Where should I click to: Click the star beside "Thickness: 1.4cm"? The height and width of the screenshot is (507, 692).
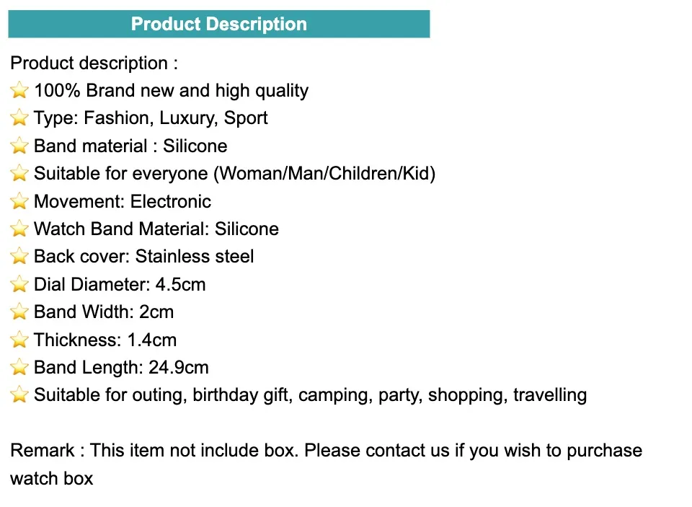tap(19, 340)
